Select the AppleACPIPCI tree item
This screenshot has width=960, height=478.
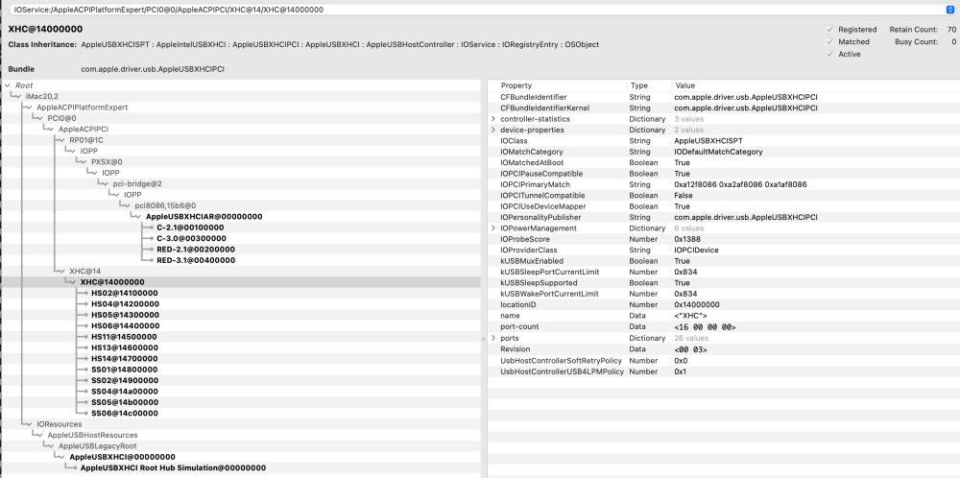coord(84,130)
